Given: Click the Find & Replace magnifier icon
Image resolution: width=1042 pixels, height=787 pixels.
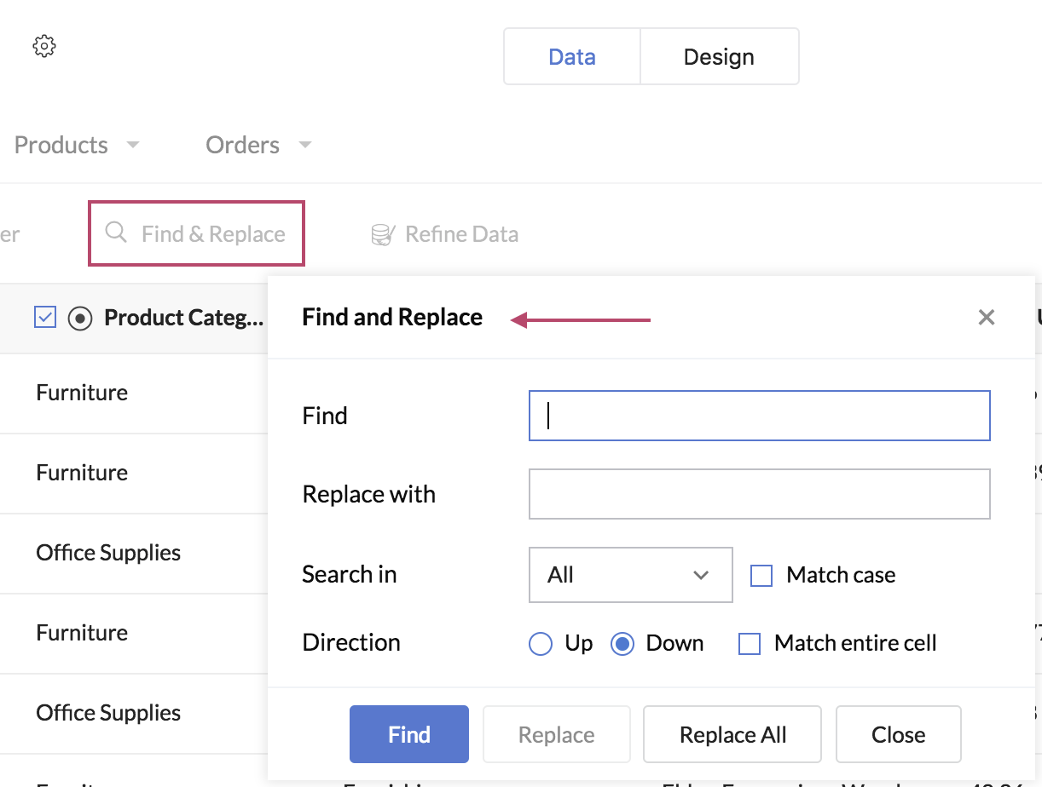Looking at the screenshot, I should pyautogui.click(x=115, y=233).
